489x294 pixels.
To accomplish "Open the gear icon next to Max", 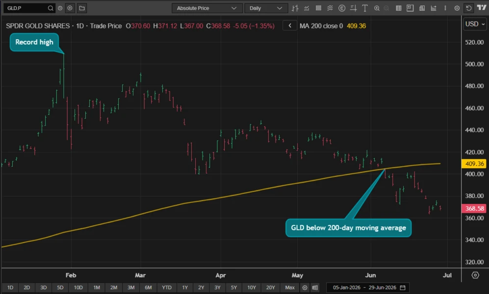I will tap(305, 288).
